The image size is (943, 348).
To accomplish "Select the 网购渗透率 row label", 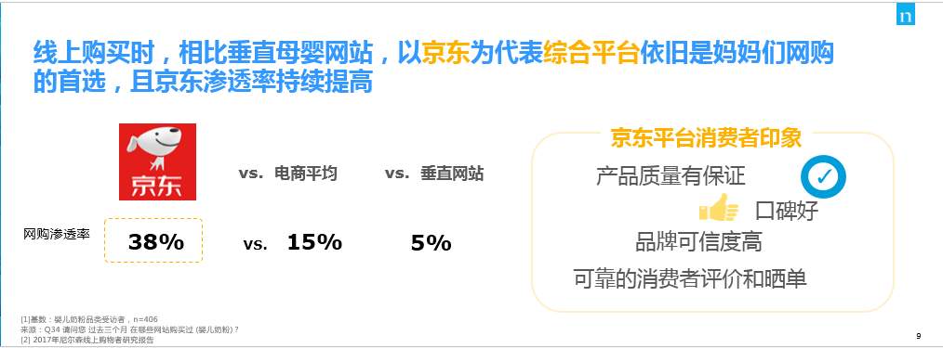I will [x=57, y=234].
